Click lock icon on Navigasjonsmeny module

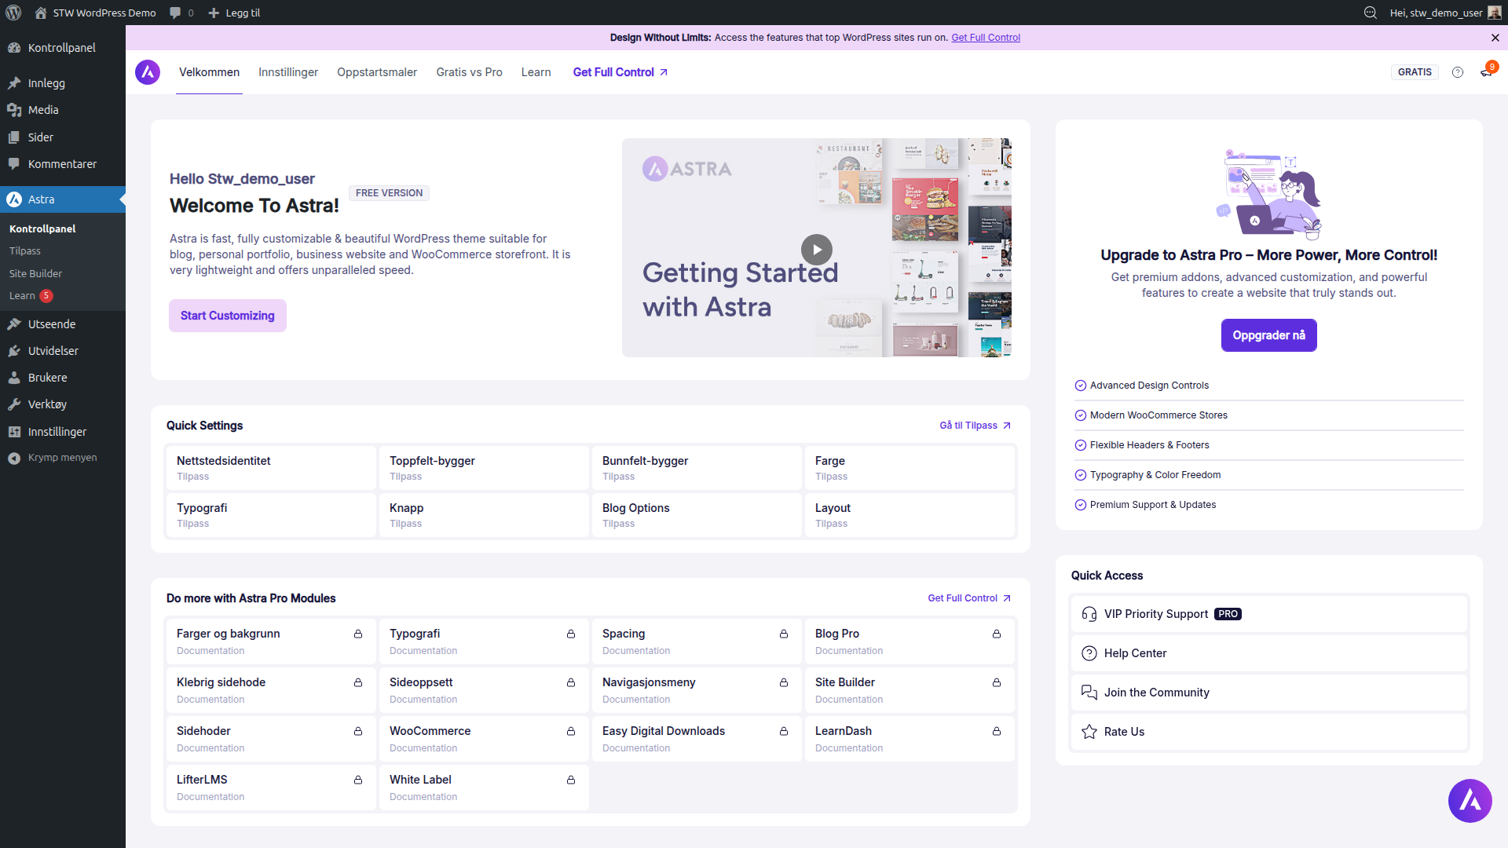click(x=784, y=682)
